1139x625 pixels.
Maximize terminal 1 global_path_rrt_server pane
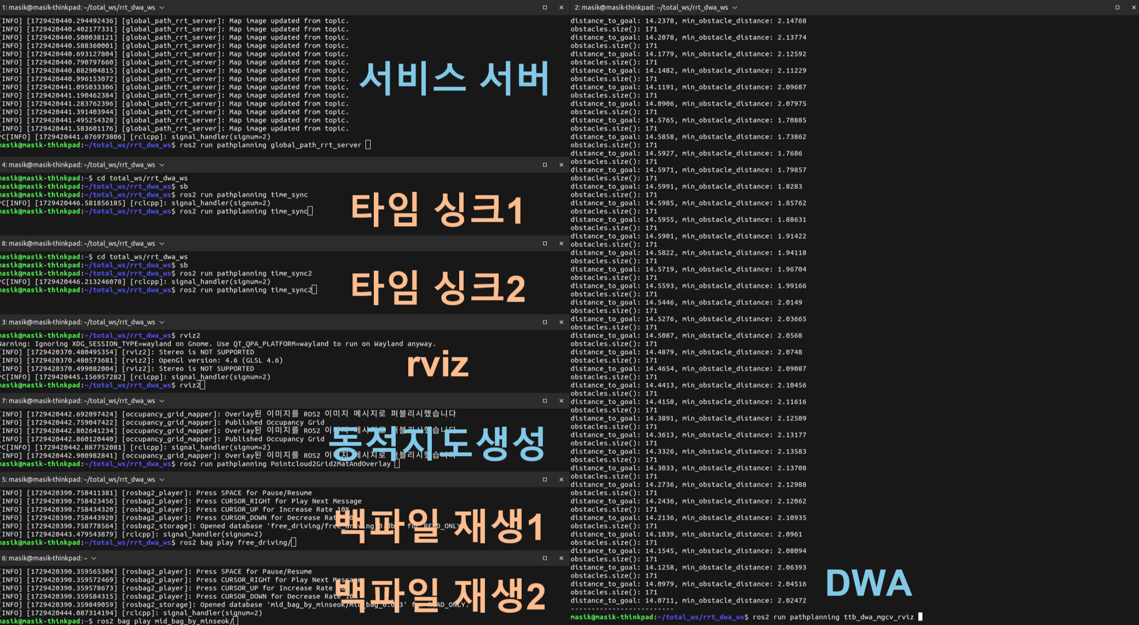(x=545, y=8)
